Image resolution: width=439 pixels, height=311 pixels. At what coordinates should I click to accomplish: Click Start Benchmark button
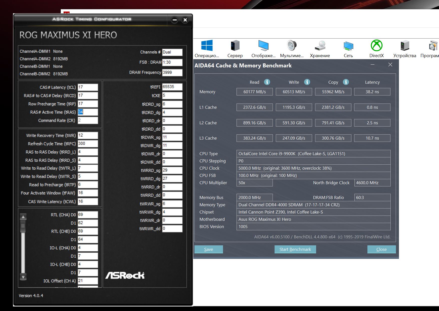click(295, 249)
